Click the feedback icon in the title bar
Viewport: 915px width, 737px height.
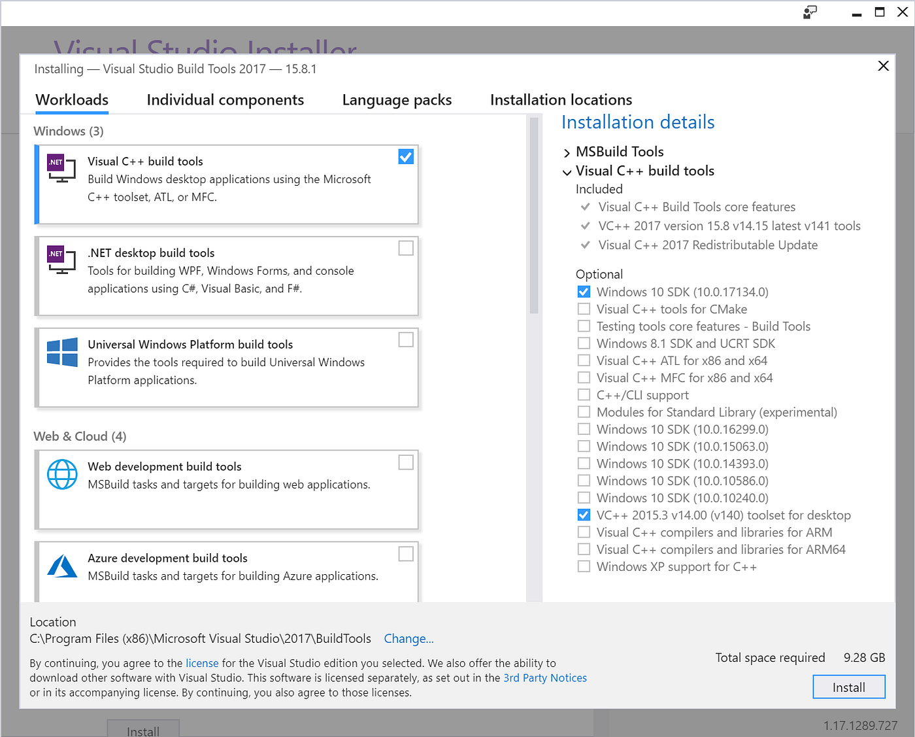coord(810,12)
